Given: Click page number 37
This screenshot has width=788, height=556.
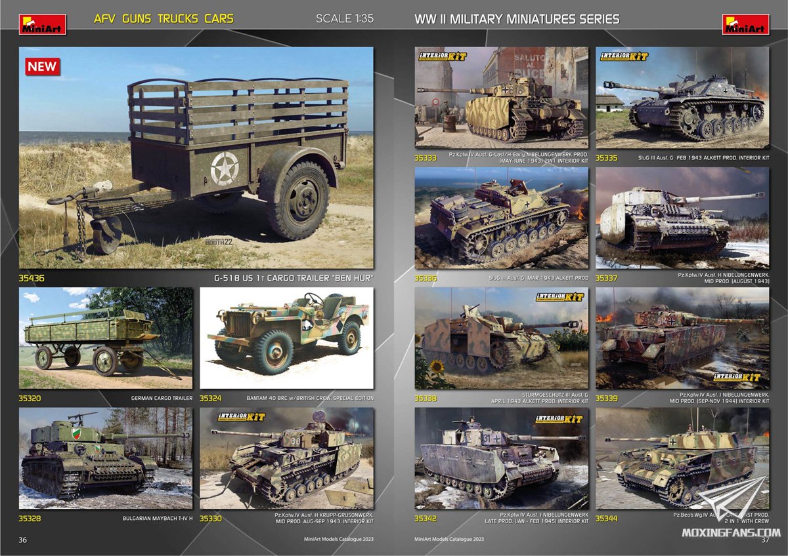Looking at the screenshot, I should (x=765, y=540).
